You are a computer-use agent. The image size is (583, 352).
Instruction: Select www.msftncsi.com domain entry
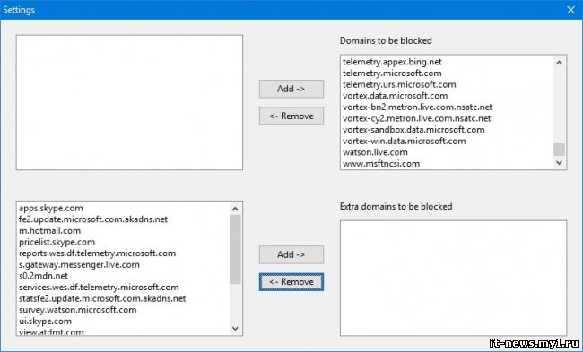[x=381, y=163]
